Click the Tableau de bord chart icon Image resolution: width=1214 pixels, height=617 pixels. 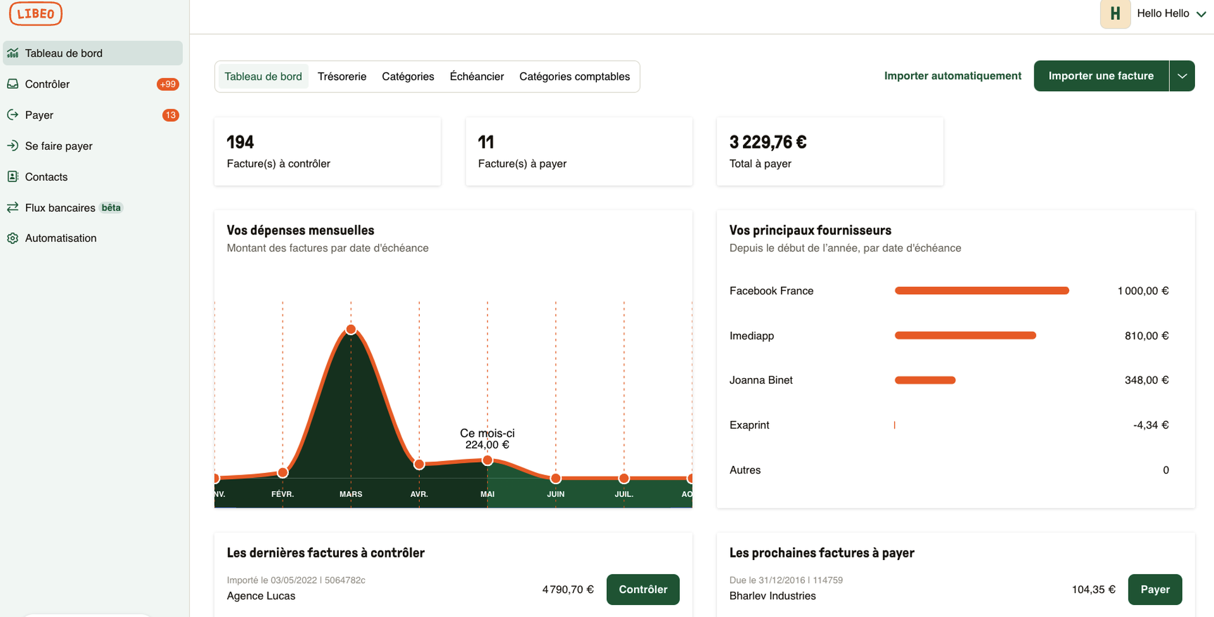[13, 53]
